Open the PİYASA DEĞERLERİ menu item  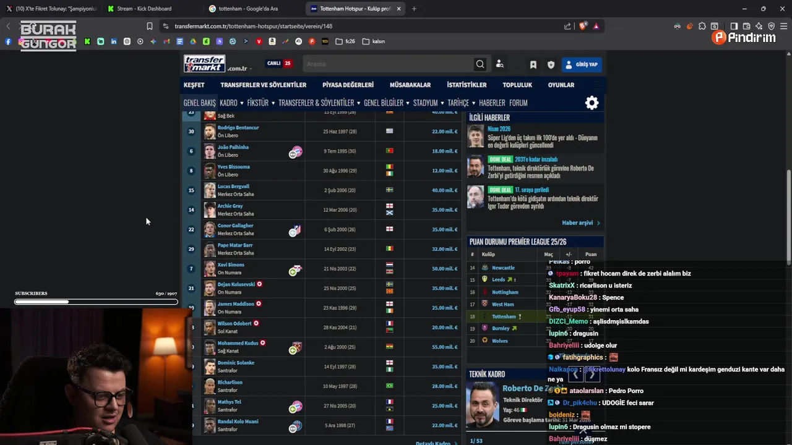348,85
